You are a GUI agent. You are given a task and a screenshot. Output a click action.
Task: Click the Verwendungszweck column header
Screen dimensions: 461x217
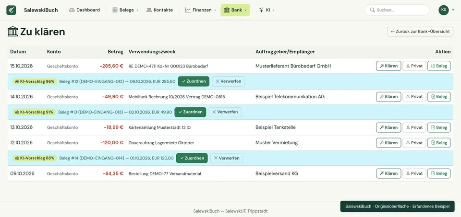click(152, 52)
